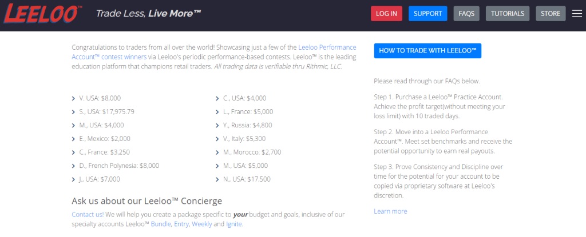Visit the STORE page
The height and width of the screenshot is (237, 586).
[551, 14]
